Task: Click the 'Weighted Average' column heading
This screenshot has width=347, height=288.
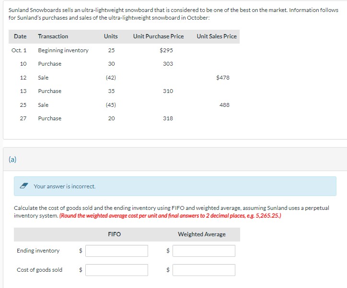Action: pyautogui.click(x=202, y=234)
